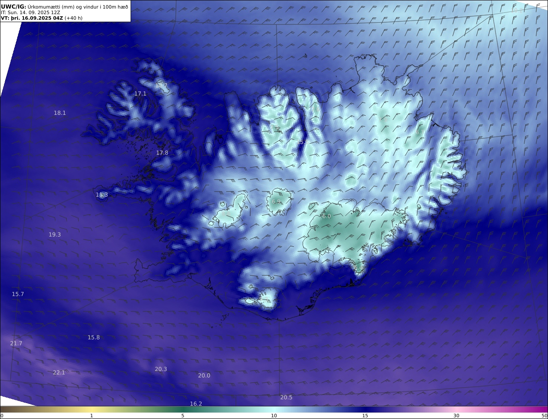Click the 15.7 value on the map
Screen dimensions: 548x419
click(18, 294)
